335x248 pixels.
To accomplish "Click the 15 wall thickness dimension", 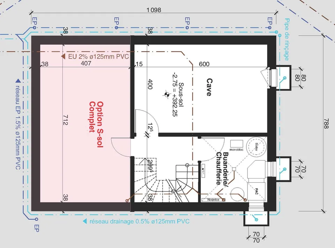I will [x=139, y=64].
